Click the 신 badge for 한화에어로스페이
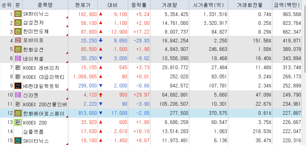The height and width of the screenshot is (145, 306). tap(18, 113)
